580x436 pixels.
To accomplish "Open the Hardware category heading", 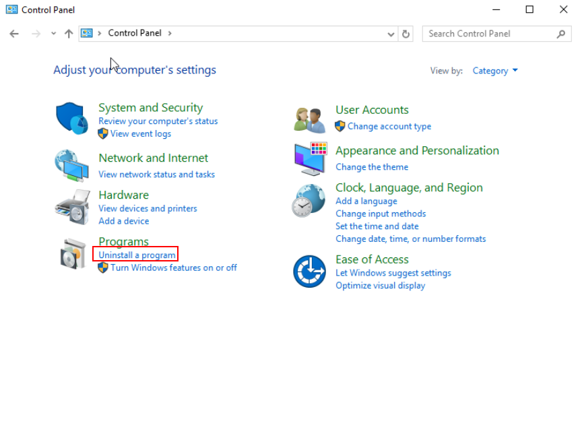I will coord(123,195).
